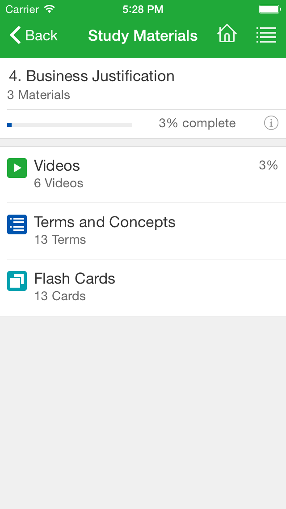This screenshot has width=286, height=509.
Task: Open Terms and Concepts row
Action: [x=143, y=231]
